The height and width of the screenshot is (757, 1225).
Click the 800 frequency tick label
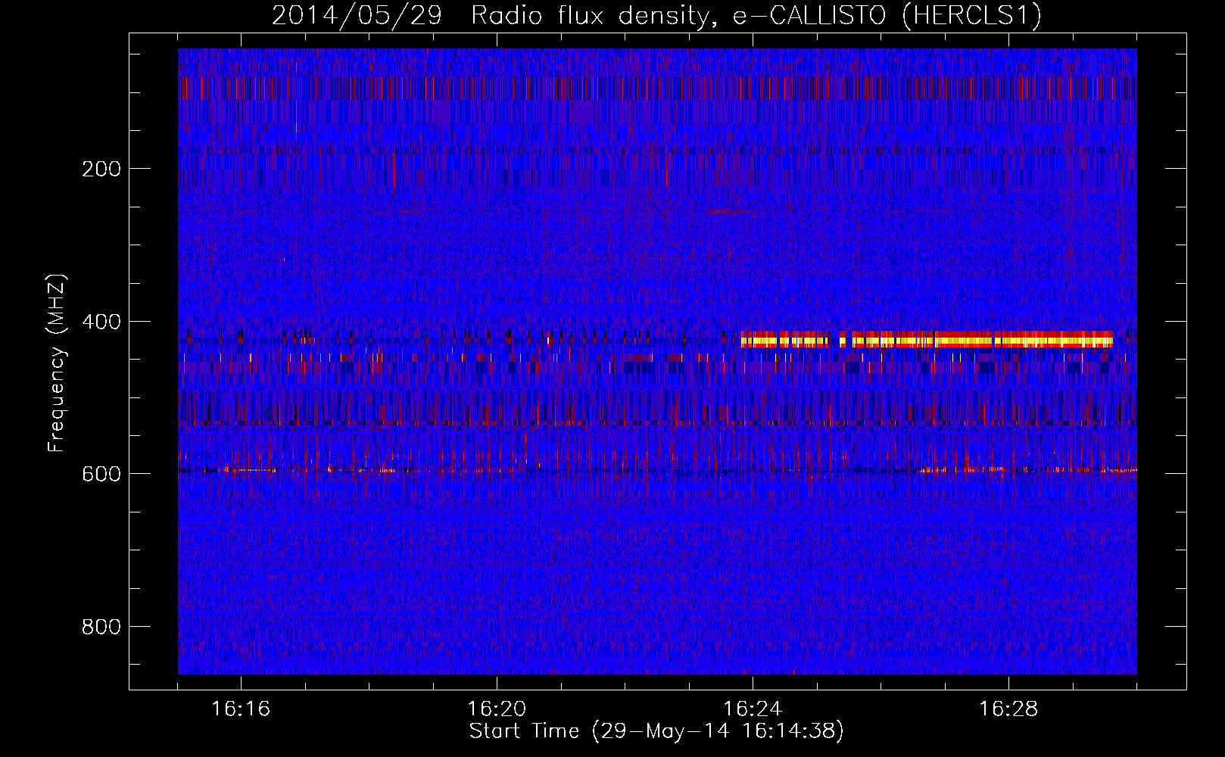(101, 627)
